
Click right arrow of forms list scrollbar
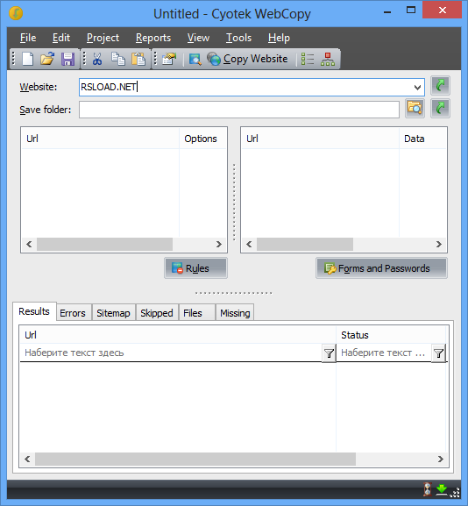click(x=439, y=245)
